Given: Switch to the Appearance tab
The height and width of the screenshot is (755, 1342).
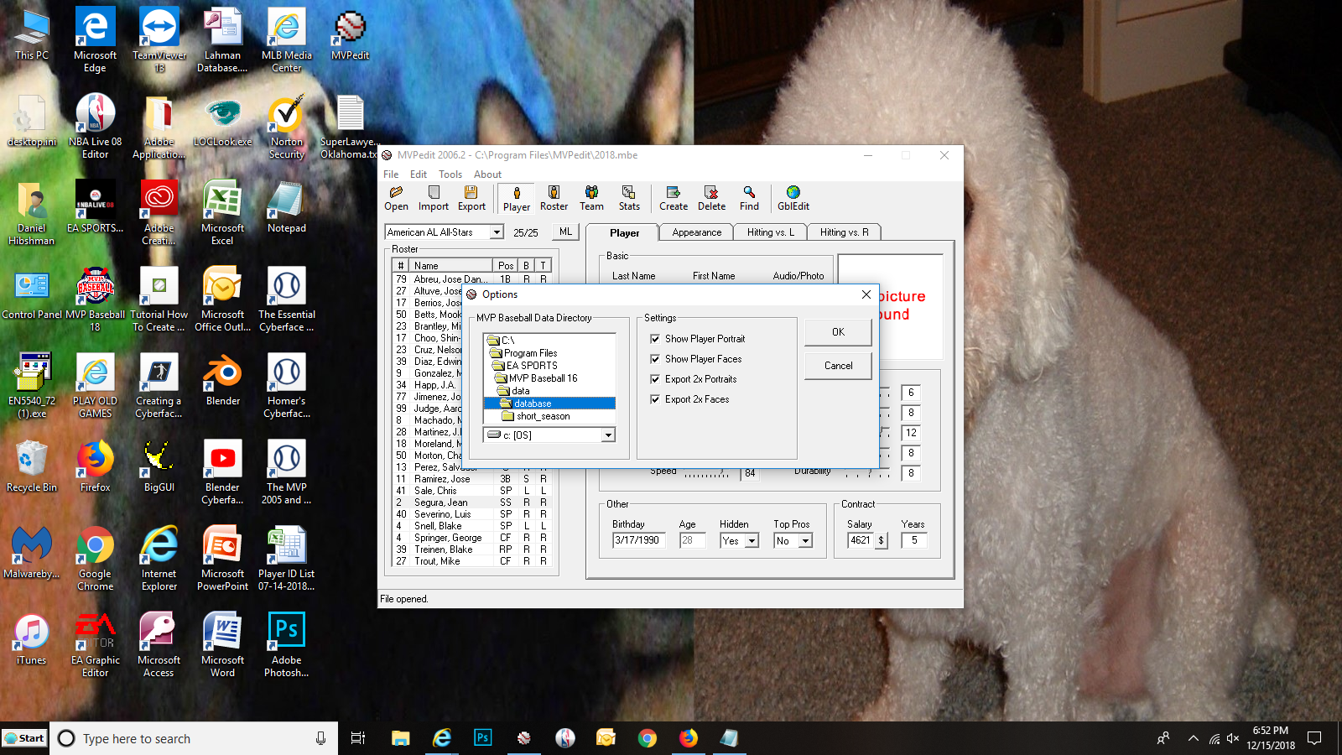Looking at the screenshot, I should click(x=696, y=232).
